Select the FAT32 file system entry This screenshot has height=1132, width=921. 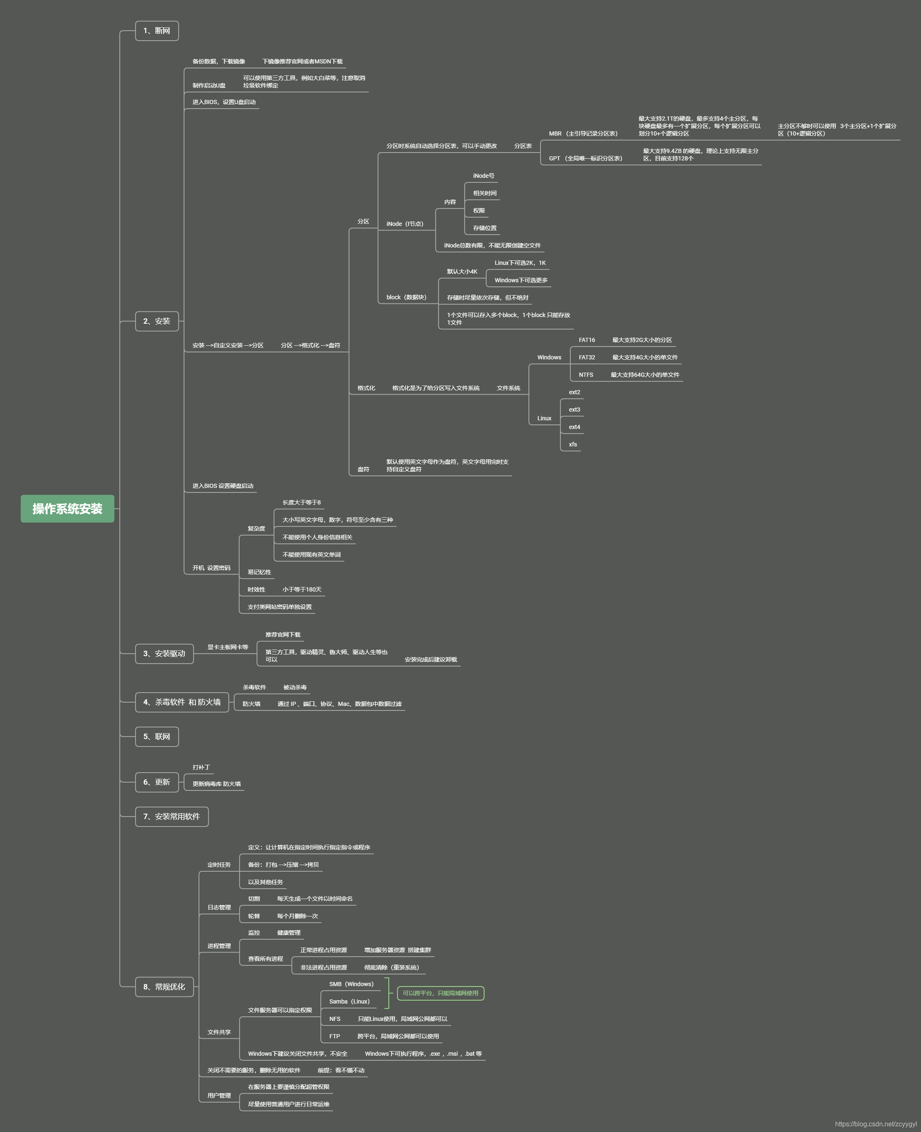click(x=587, y=358)
